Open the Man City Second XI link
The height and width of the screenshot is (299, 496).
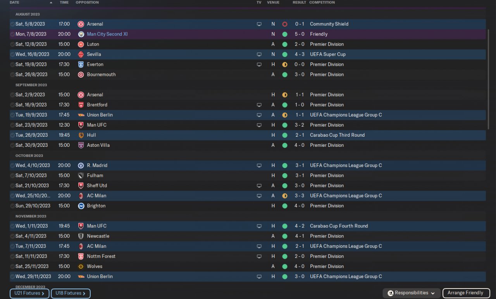tap(107, 34)
